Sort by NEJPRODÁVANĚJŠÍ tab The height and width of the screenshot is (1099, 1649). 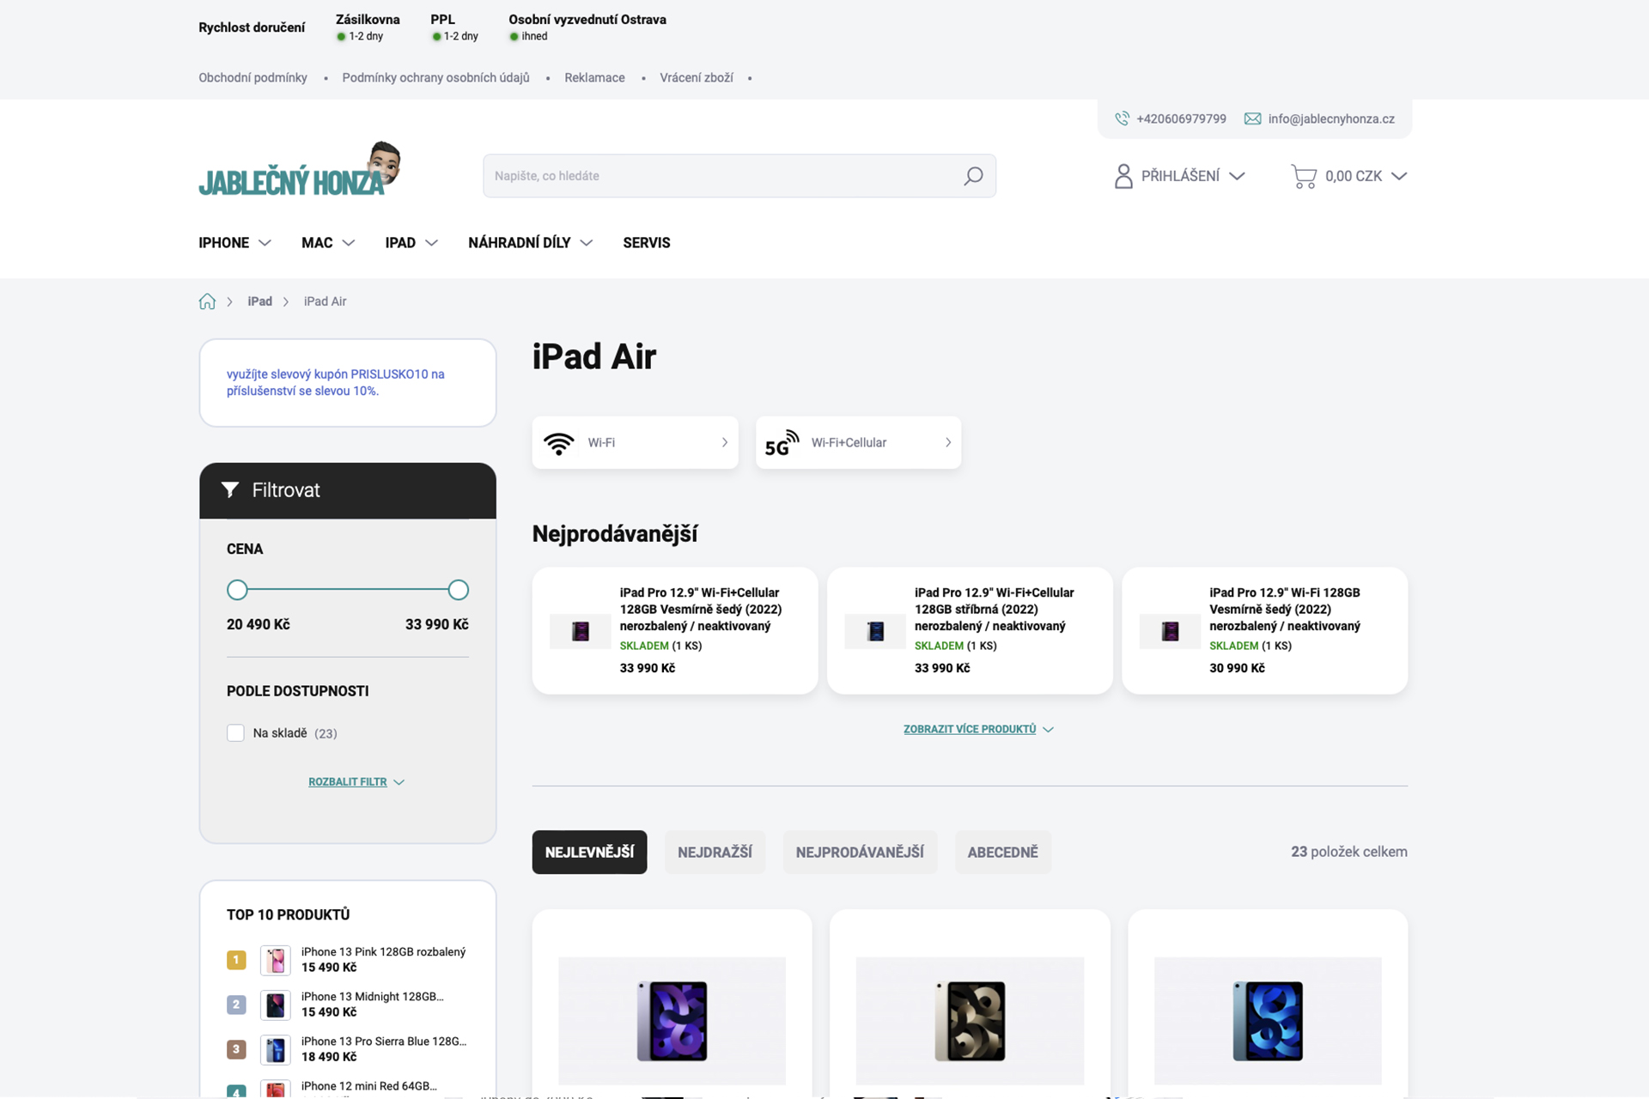860,852
